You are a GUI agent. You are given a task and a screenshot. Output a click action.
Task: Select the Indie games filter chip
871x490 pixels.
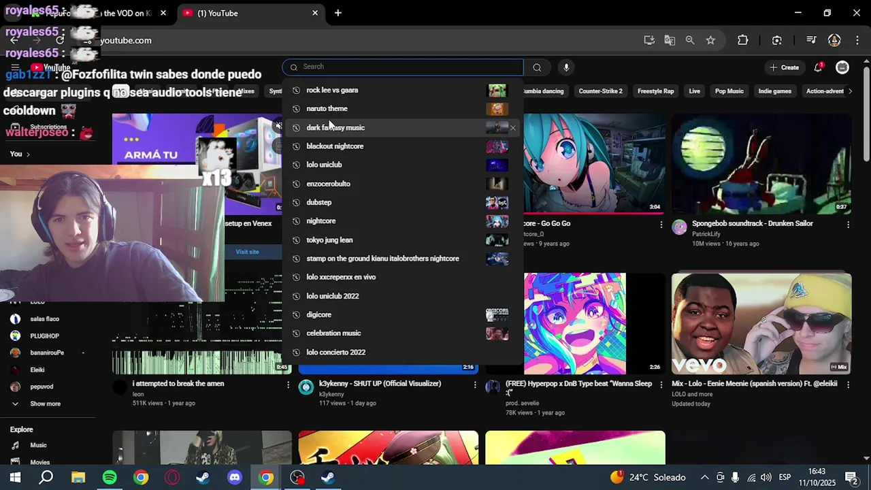click(774, 91)
